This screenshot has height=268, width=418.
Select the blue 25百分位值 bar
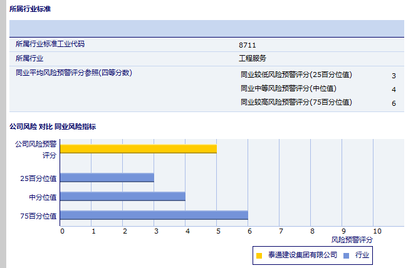(107, 178)
